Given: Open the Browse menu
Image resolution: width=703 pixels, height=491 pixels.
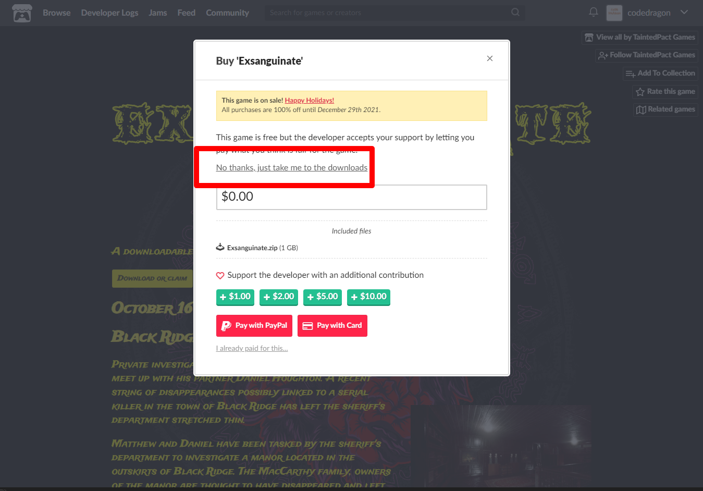Looking at the screenshot, I should coord(56,13).
